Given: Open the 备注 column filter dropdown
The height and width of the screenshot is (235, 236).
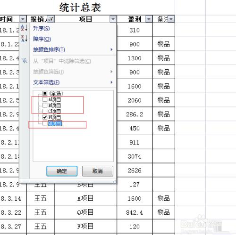Looking at the screenshot, I should pyautogui.click(x=171, y=19).
